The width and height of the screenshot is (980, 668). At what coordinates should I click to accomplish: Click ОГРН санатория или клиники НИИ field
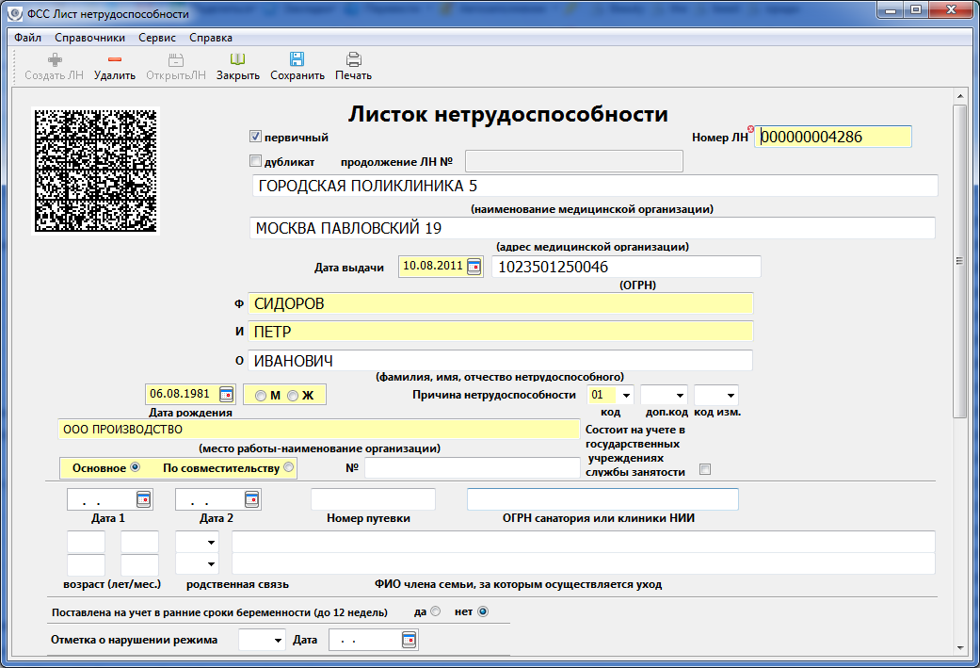click(602, 499)
